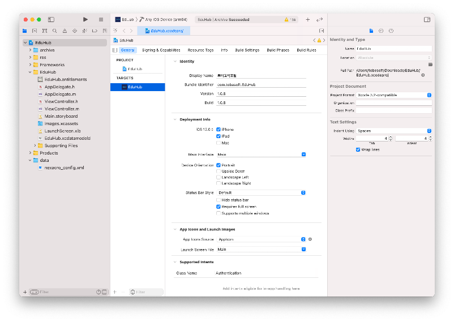Open the Find navigator magnifier icon
The width and height of the screenshot is (454, 322).
coord(55,31)
